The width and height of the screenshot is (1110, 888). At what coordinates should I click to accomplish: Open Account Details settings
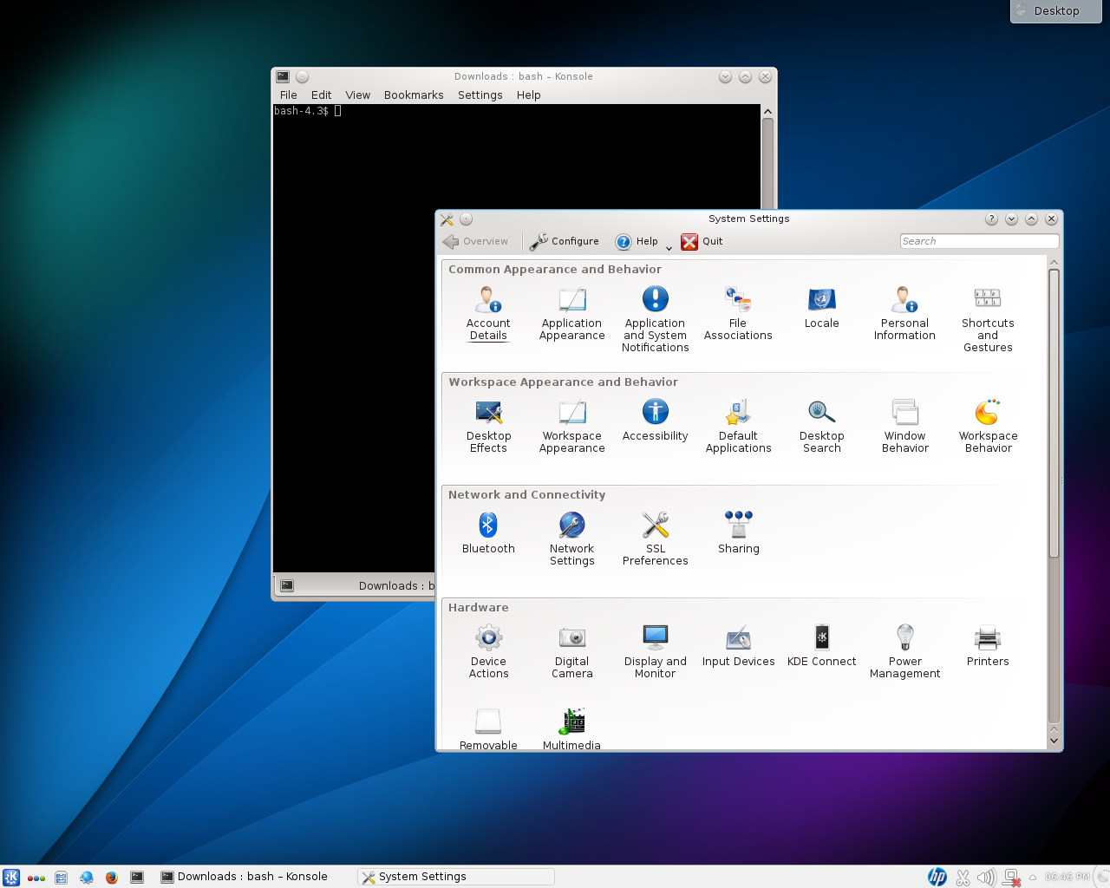click(x=488, y=314)
